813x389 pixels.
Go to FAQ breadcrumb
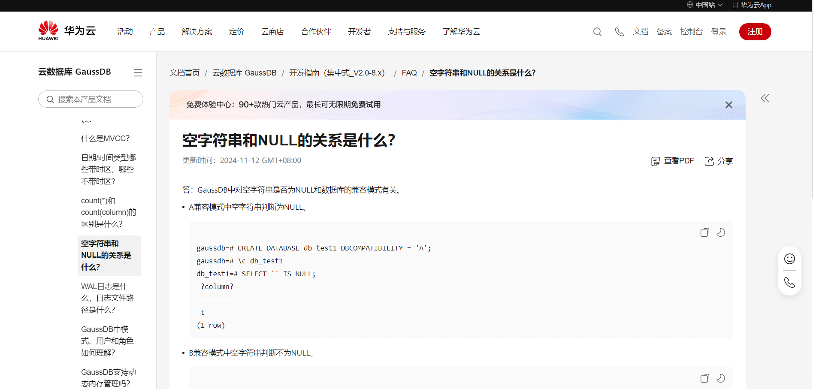(409, 73)
